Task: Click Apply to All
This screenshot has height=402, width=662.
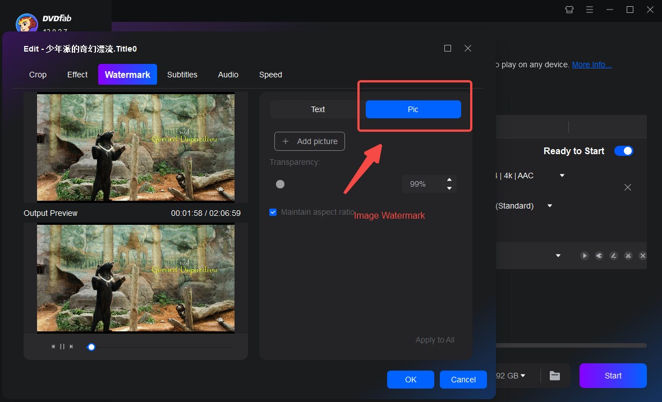Action: coord(434,340)
